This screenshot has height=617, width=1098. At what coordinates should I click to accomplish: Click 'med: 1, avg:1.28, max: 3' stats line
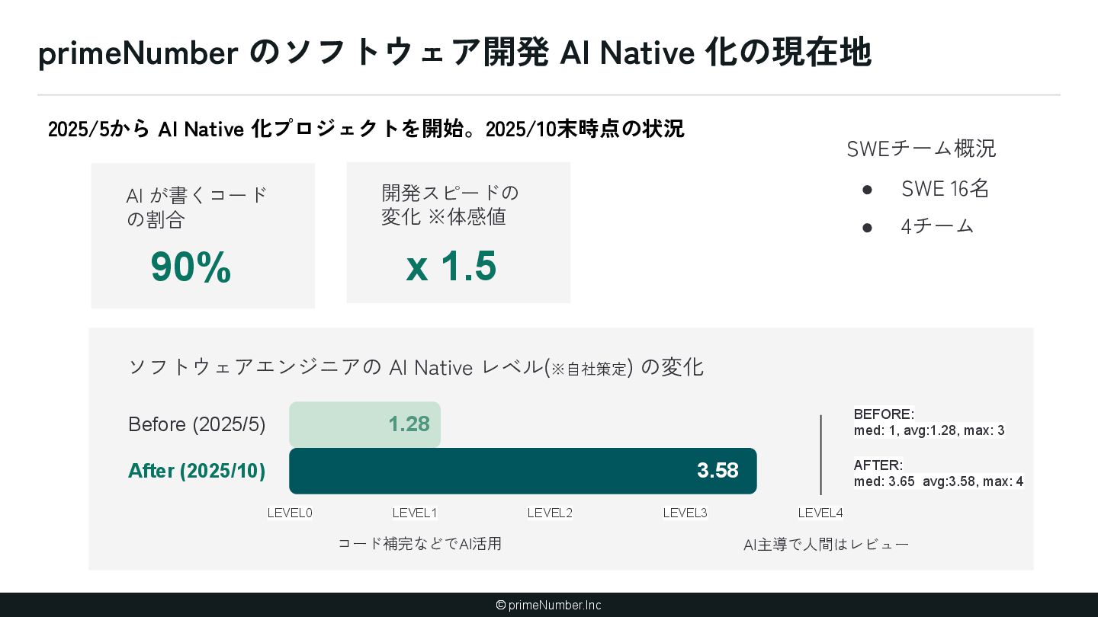(929, 430)
